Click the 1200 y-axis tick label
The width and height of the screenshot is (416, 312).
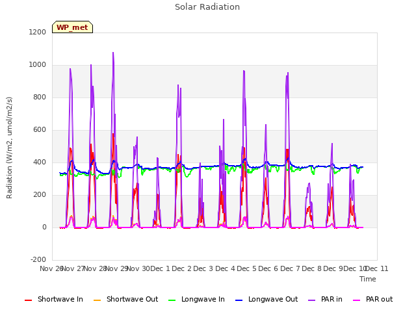click(x=38, y=32)
